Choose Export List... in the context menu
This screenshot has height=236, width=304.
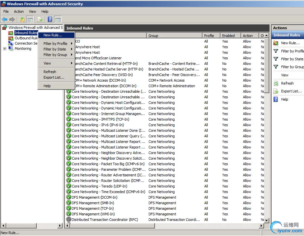point(54,77)
